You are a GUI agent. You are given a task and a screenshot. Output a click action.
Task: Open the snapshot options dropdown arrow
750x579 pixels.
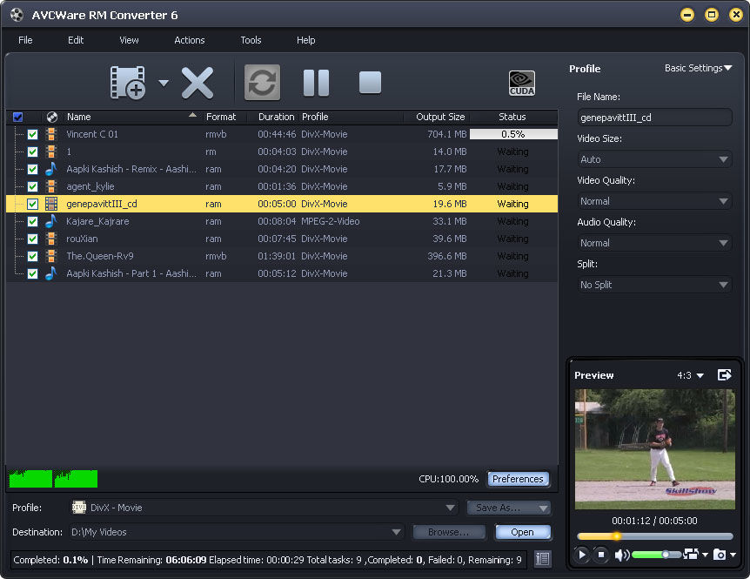coord(733,555)
